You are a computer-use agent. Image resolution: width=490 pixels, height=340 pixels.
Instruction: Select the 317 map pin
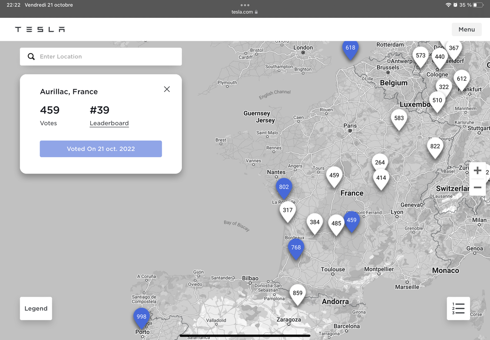click(287, 212)
